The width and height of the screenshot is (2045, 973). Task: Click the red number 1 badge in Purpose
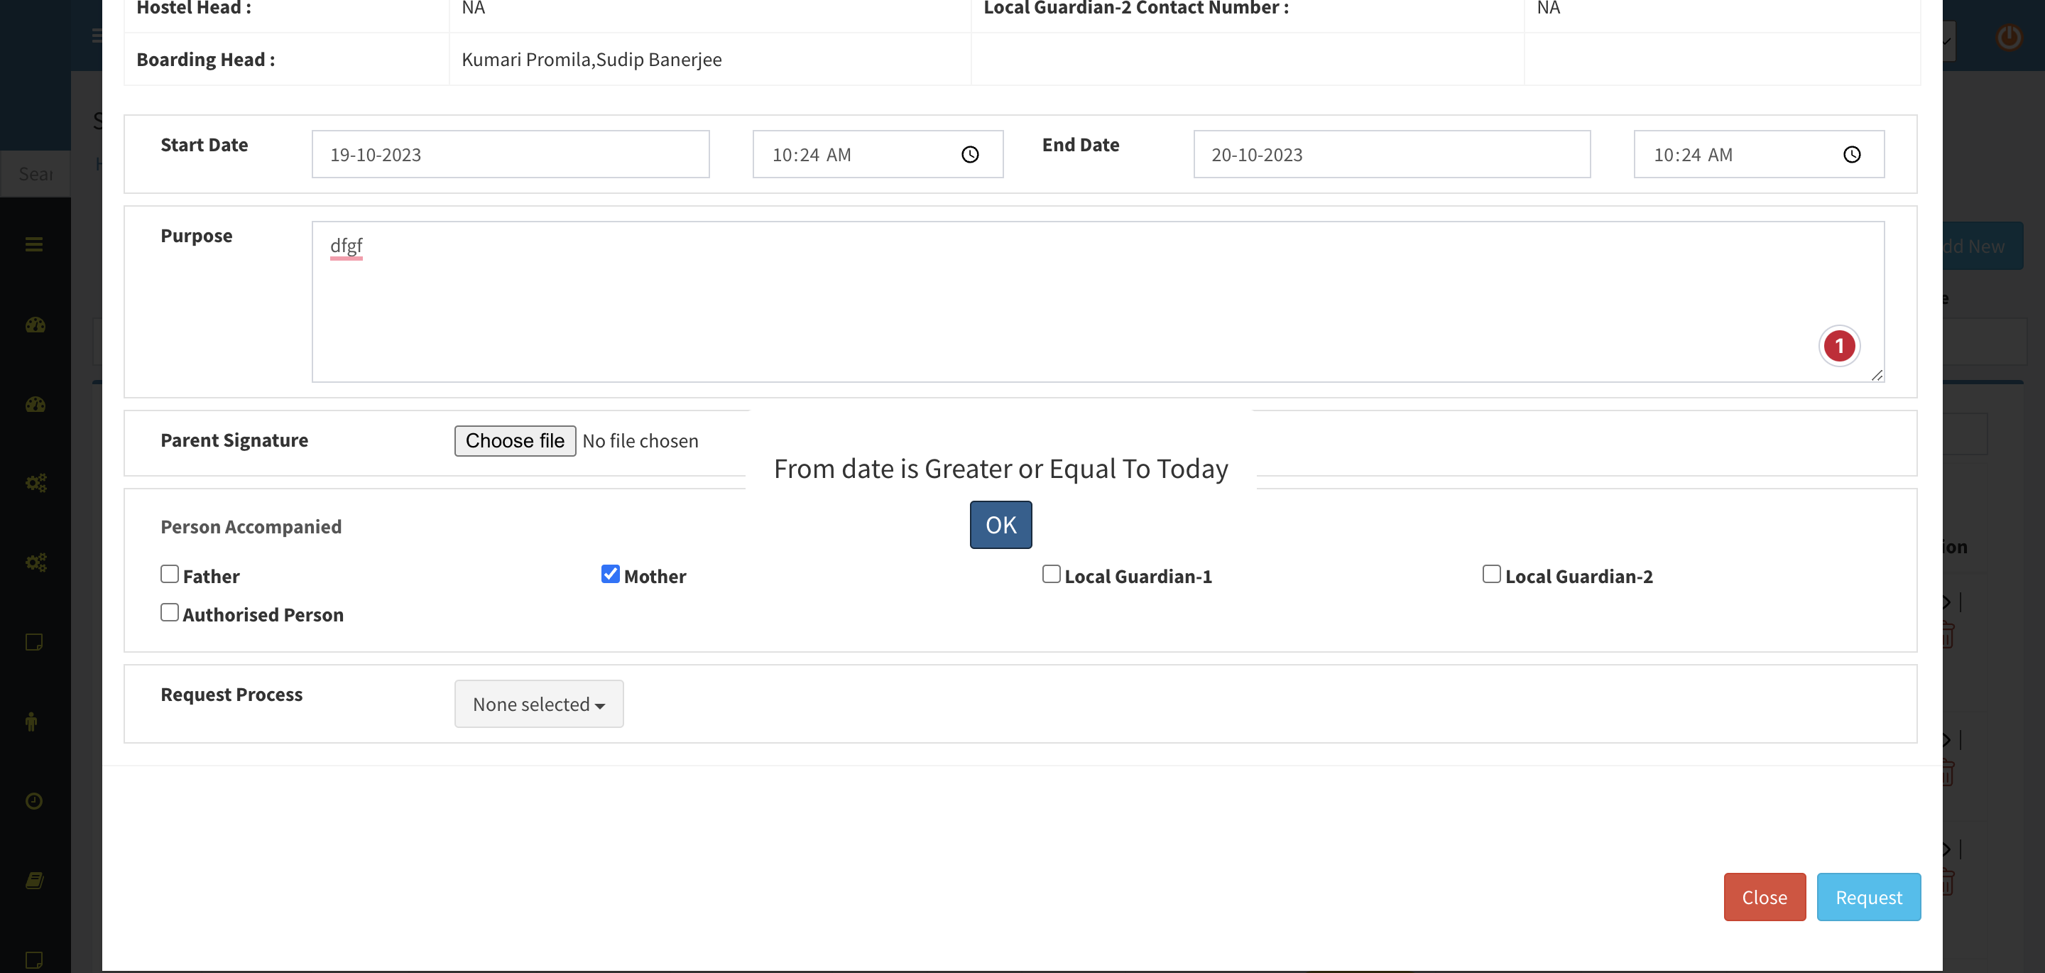(1838, 347)
